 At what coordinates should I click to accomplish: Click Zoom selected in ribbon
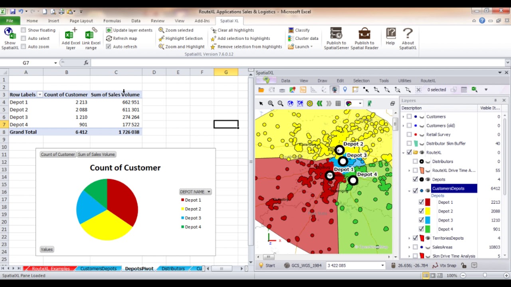point(176,30)
